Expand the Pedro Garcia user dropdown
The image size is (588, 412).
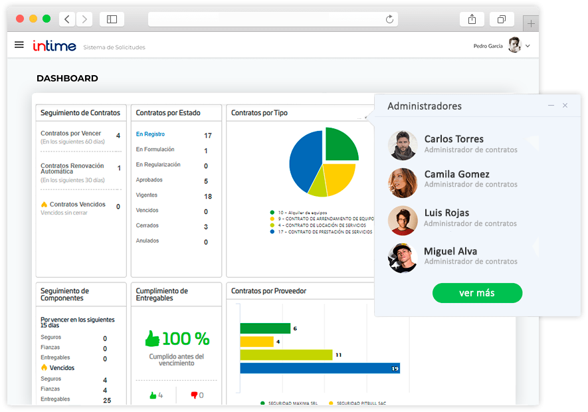528,46
